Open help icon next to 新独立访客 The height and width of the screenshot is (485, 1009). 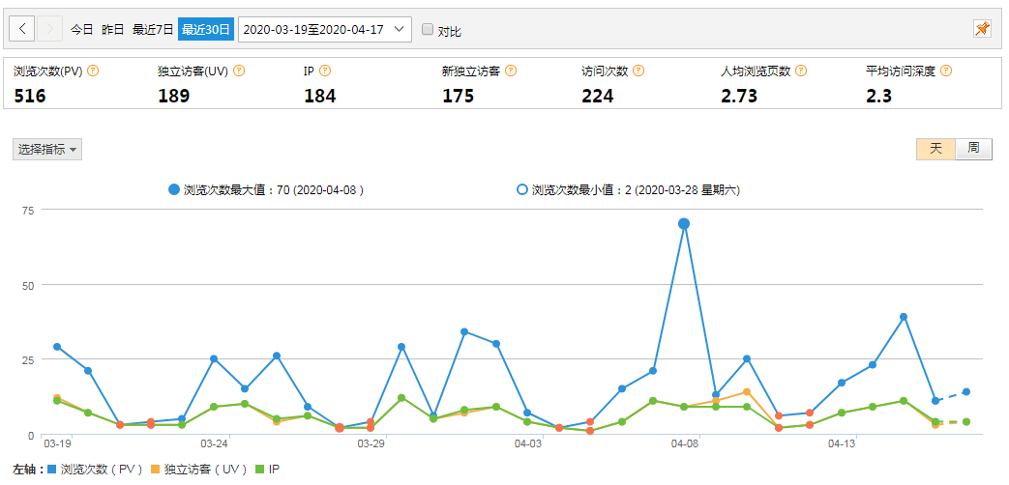(x=511, y=71)
